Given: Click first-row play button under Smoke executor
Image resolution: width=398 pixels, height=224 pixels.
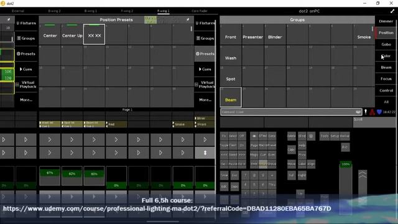Looking at the screenshot, I should pyautogui.click(x=183, y=139).
